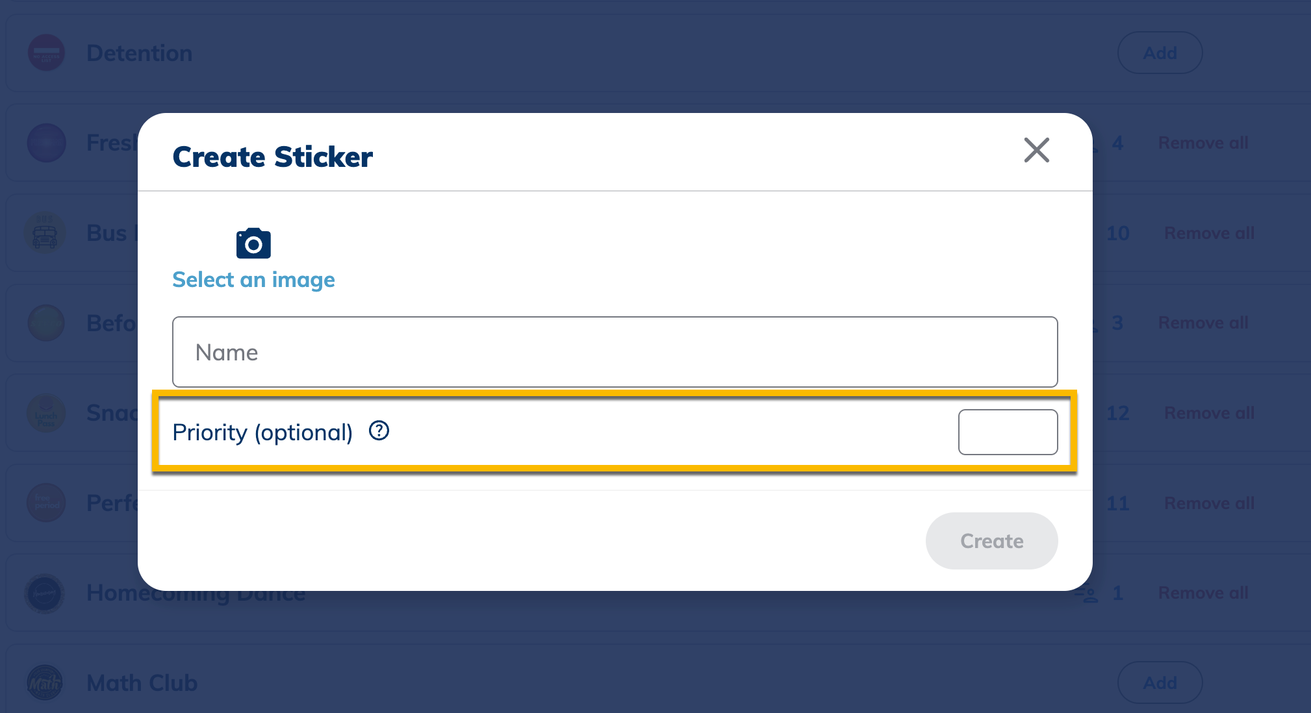This screenshot has width=1311, height=713.
Task: Click the Homecoming Dance sticker icon
Action: (45, 593)
